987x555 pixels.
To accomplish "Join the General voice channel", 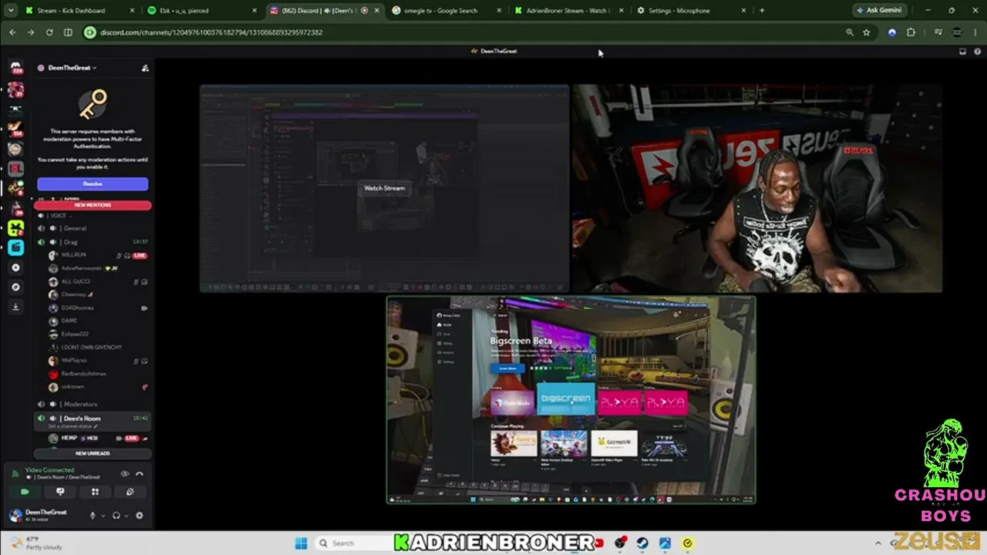I will click(x=93, y=228).
